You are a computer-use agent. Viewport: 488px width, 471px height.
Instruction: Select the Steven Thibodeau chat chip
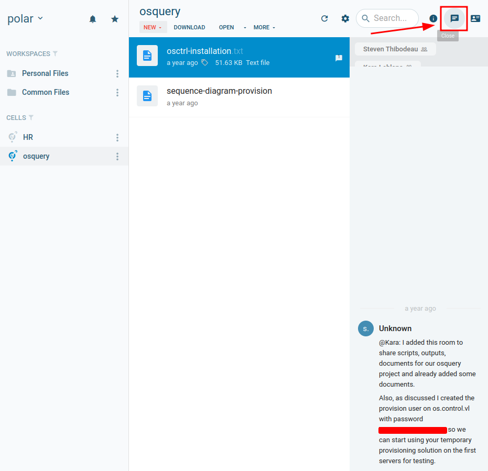tap(395, 49)
